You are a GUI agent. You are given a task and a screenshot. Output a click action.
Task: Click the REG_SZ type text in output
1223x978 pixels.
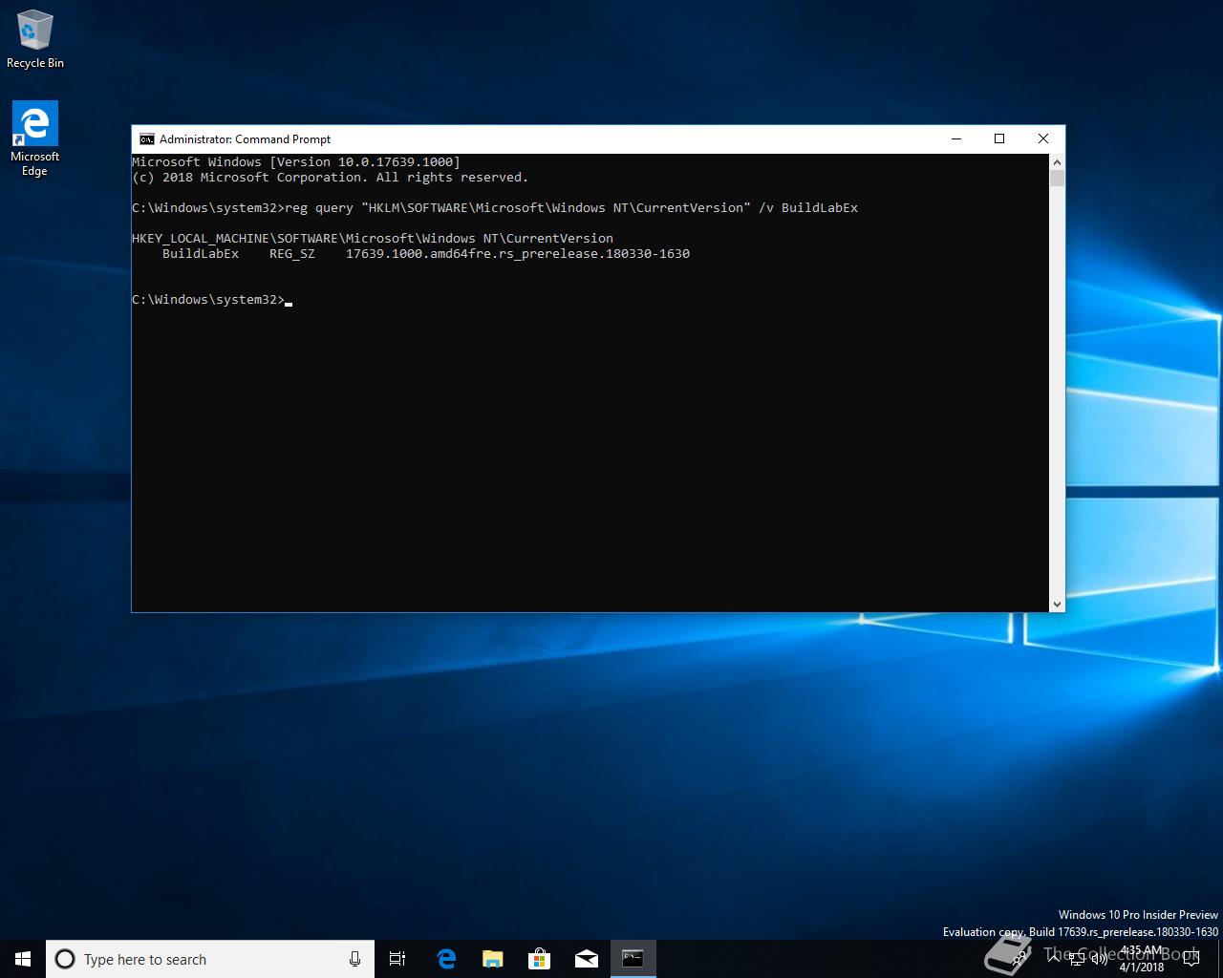292,254
